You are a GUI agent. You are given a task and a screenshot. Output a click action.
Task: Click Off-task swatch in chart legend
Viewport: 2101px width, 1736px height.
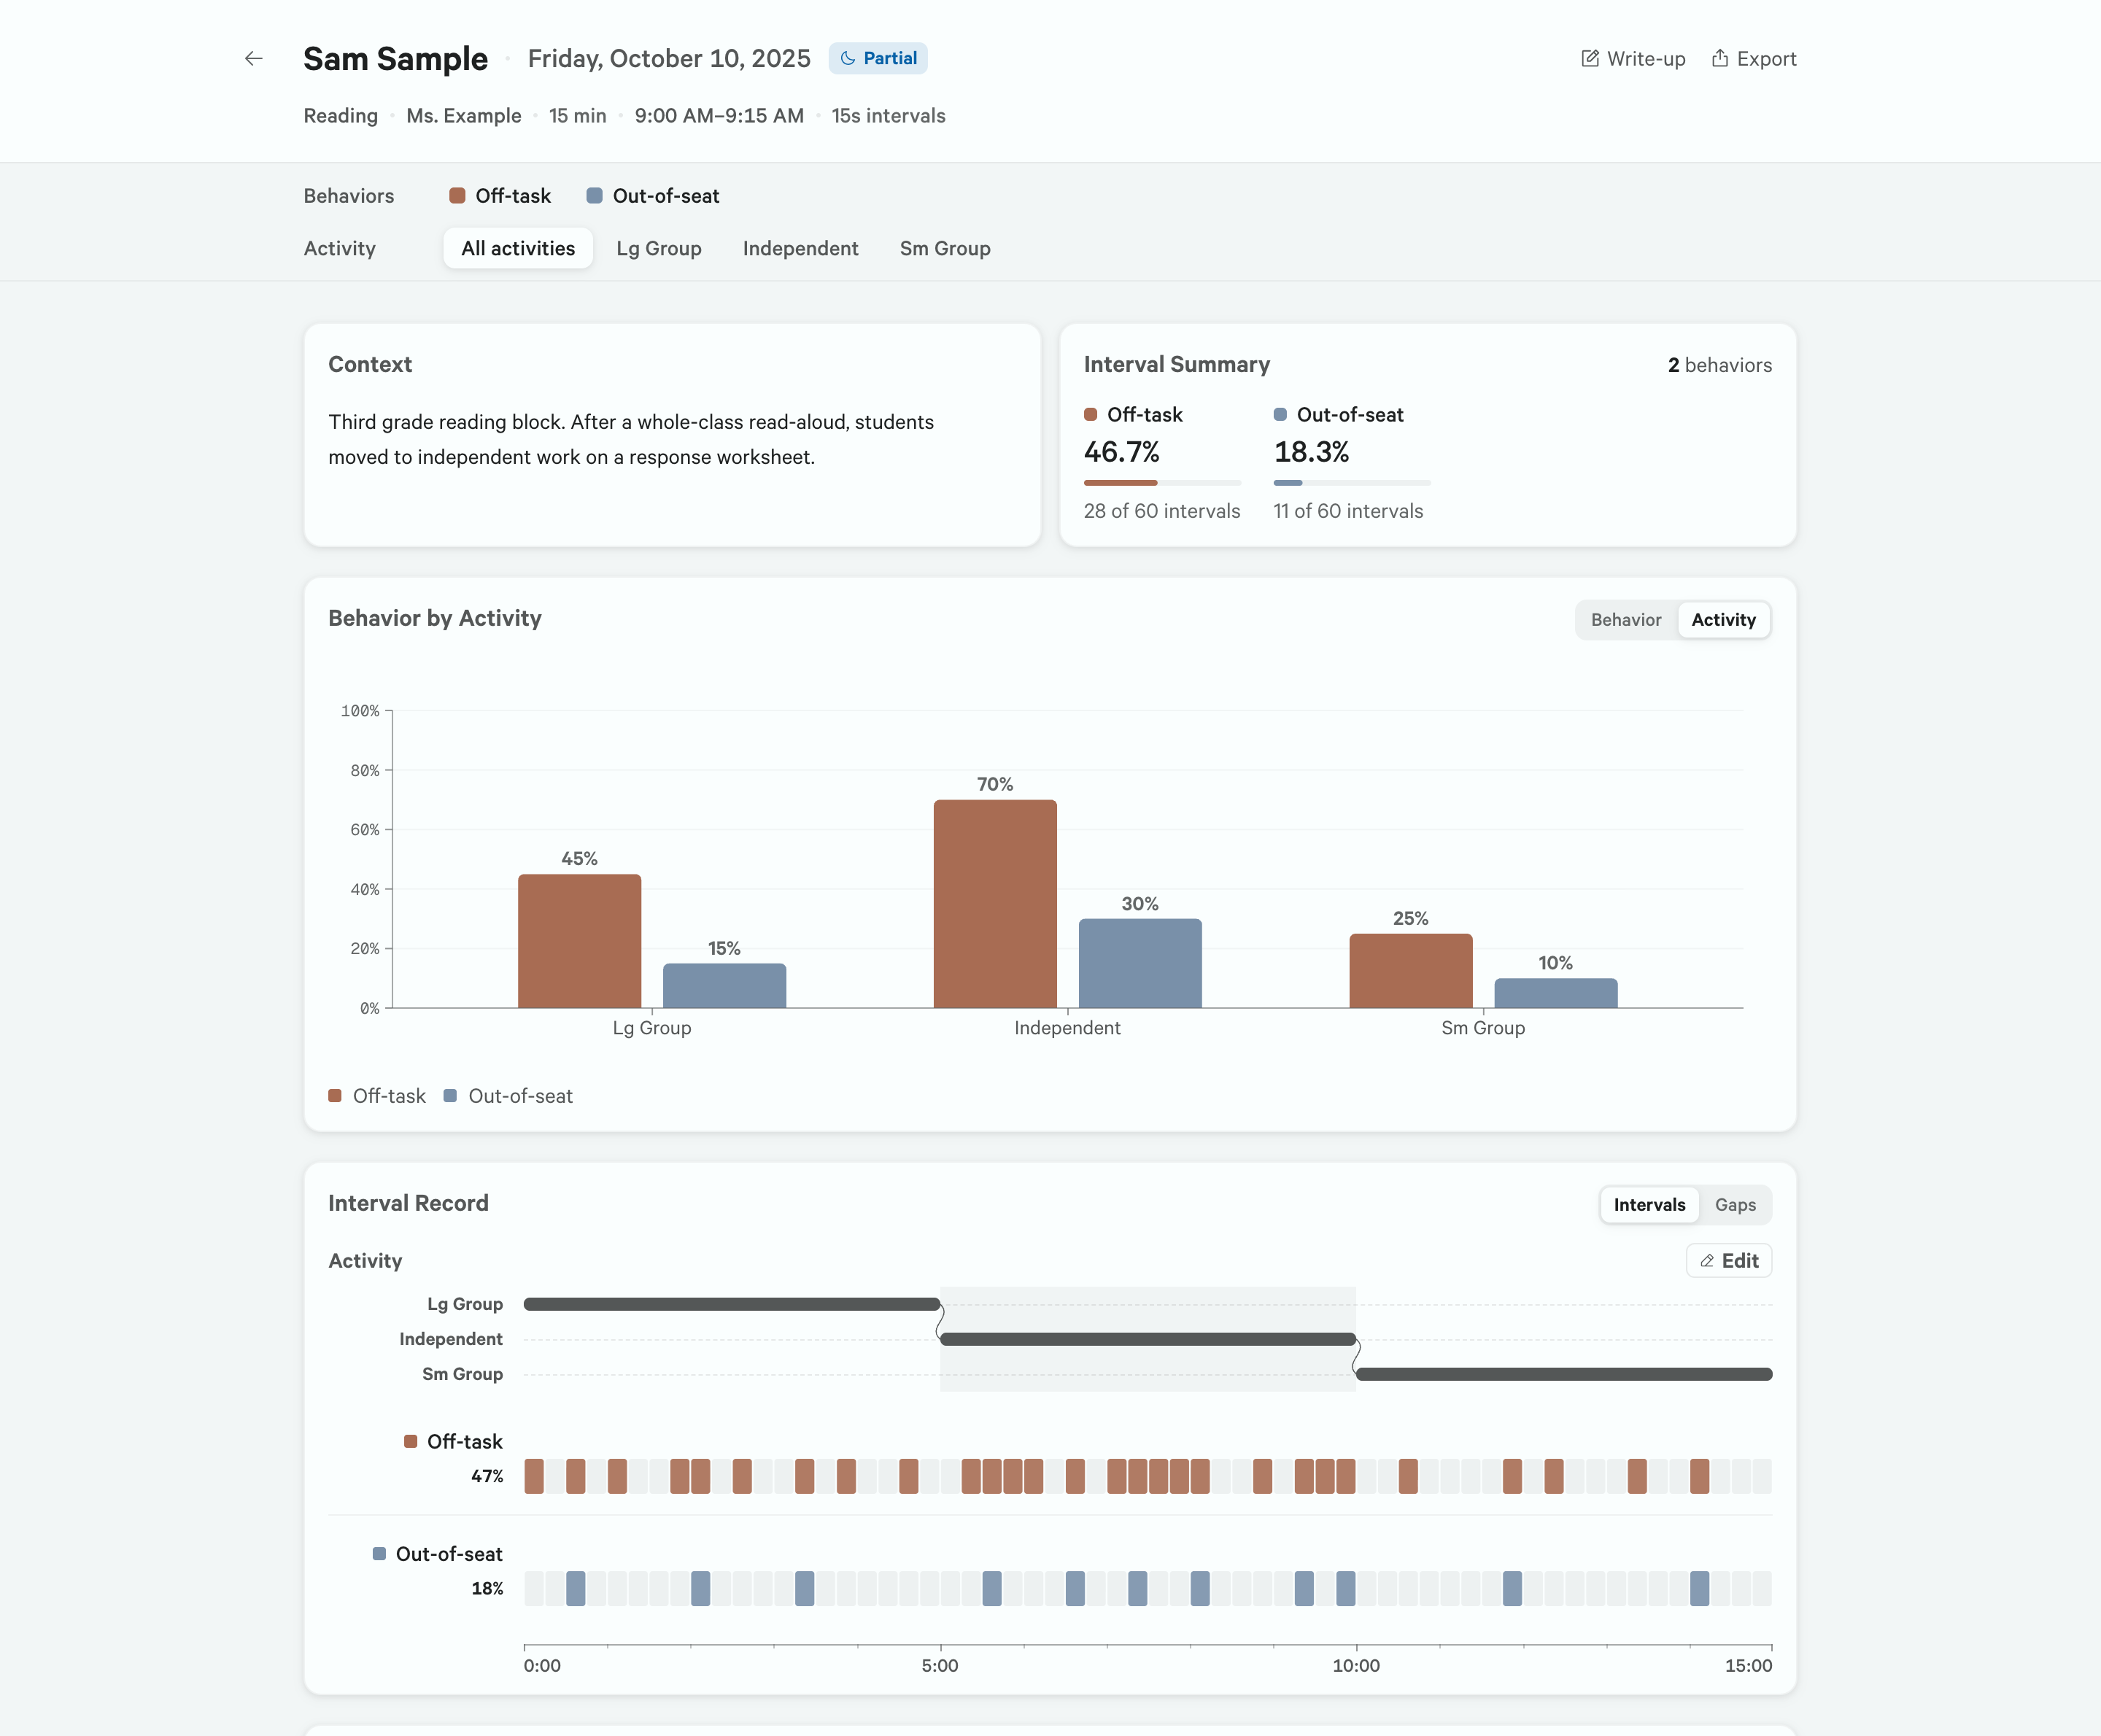tap(335, 1096)
